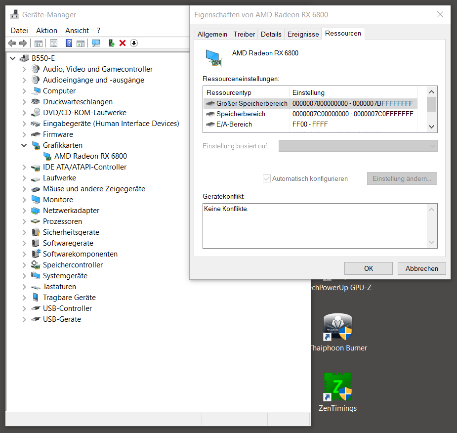Click the Tastaturen keyboard icon
457x433 pixels.
click(x=36, y=287)
